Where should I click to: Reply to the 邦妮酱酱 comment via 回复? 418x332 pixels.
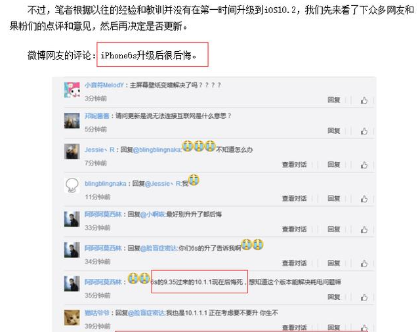(x=334, y=131)
